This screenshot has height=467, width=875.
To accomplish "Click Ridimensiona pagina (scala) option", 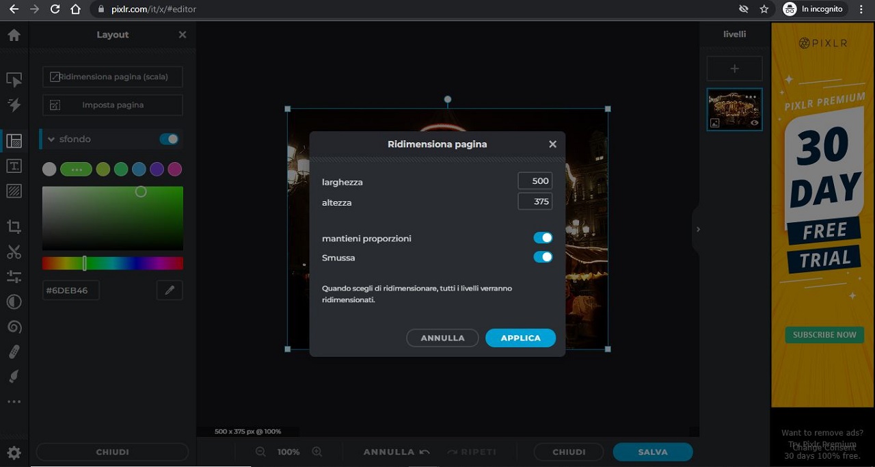I will click(113, 77).
